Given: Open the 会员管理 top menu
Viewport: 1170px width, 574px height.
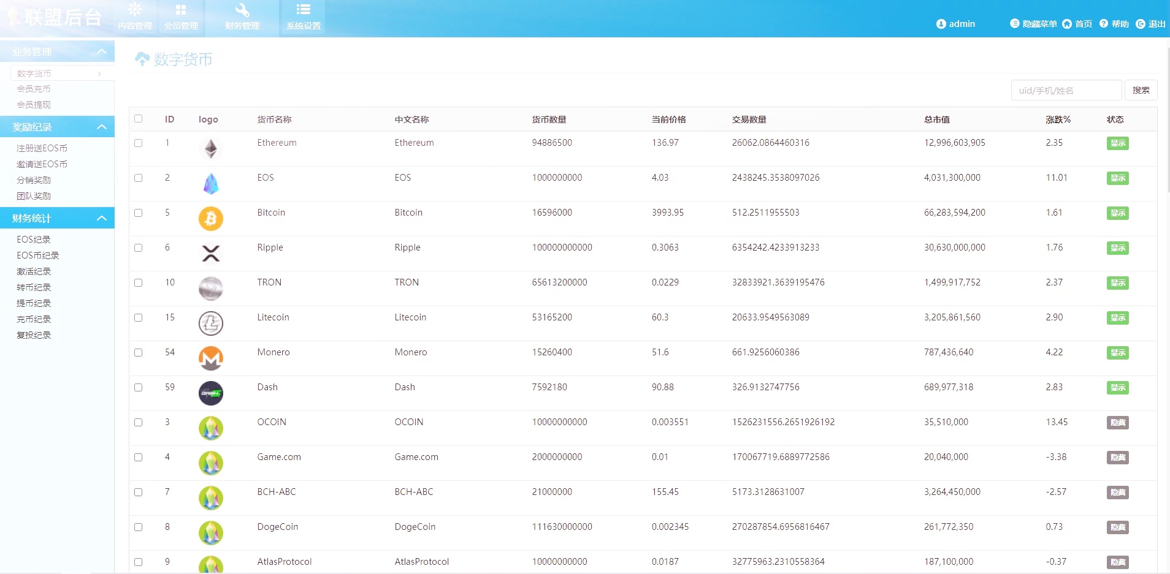Looking at the screenshot, I should tap(181, 18).
